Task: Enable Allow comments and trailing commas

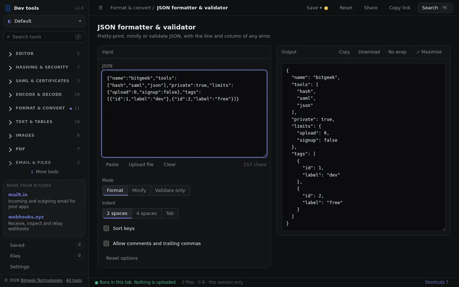Action: coord(106,244)
